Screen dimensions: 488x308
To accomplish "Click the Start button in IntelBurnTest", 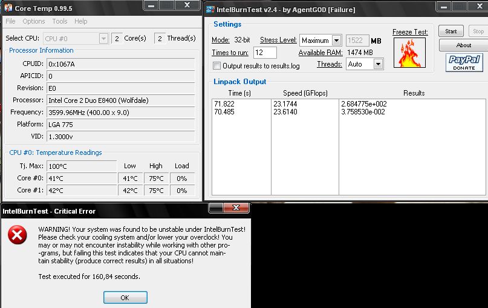I will pos(451,31).
